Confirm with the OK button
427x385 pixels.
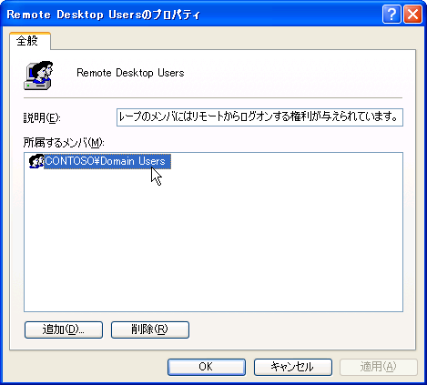(207, 367)
